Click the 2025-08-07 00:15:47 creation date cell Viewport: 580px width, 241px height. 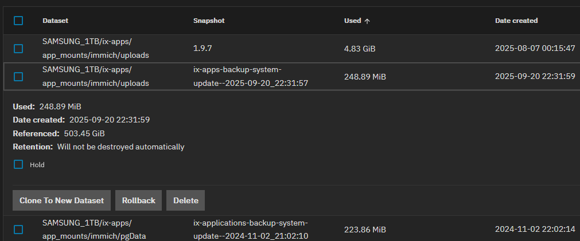[535, 49]
